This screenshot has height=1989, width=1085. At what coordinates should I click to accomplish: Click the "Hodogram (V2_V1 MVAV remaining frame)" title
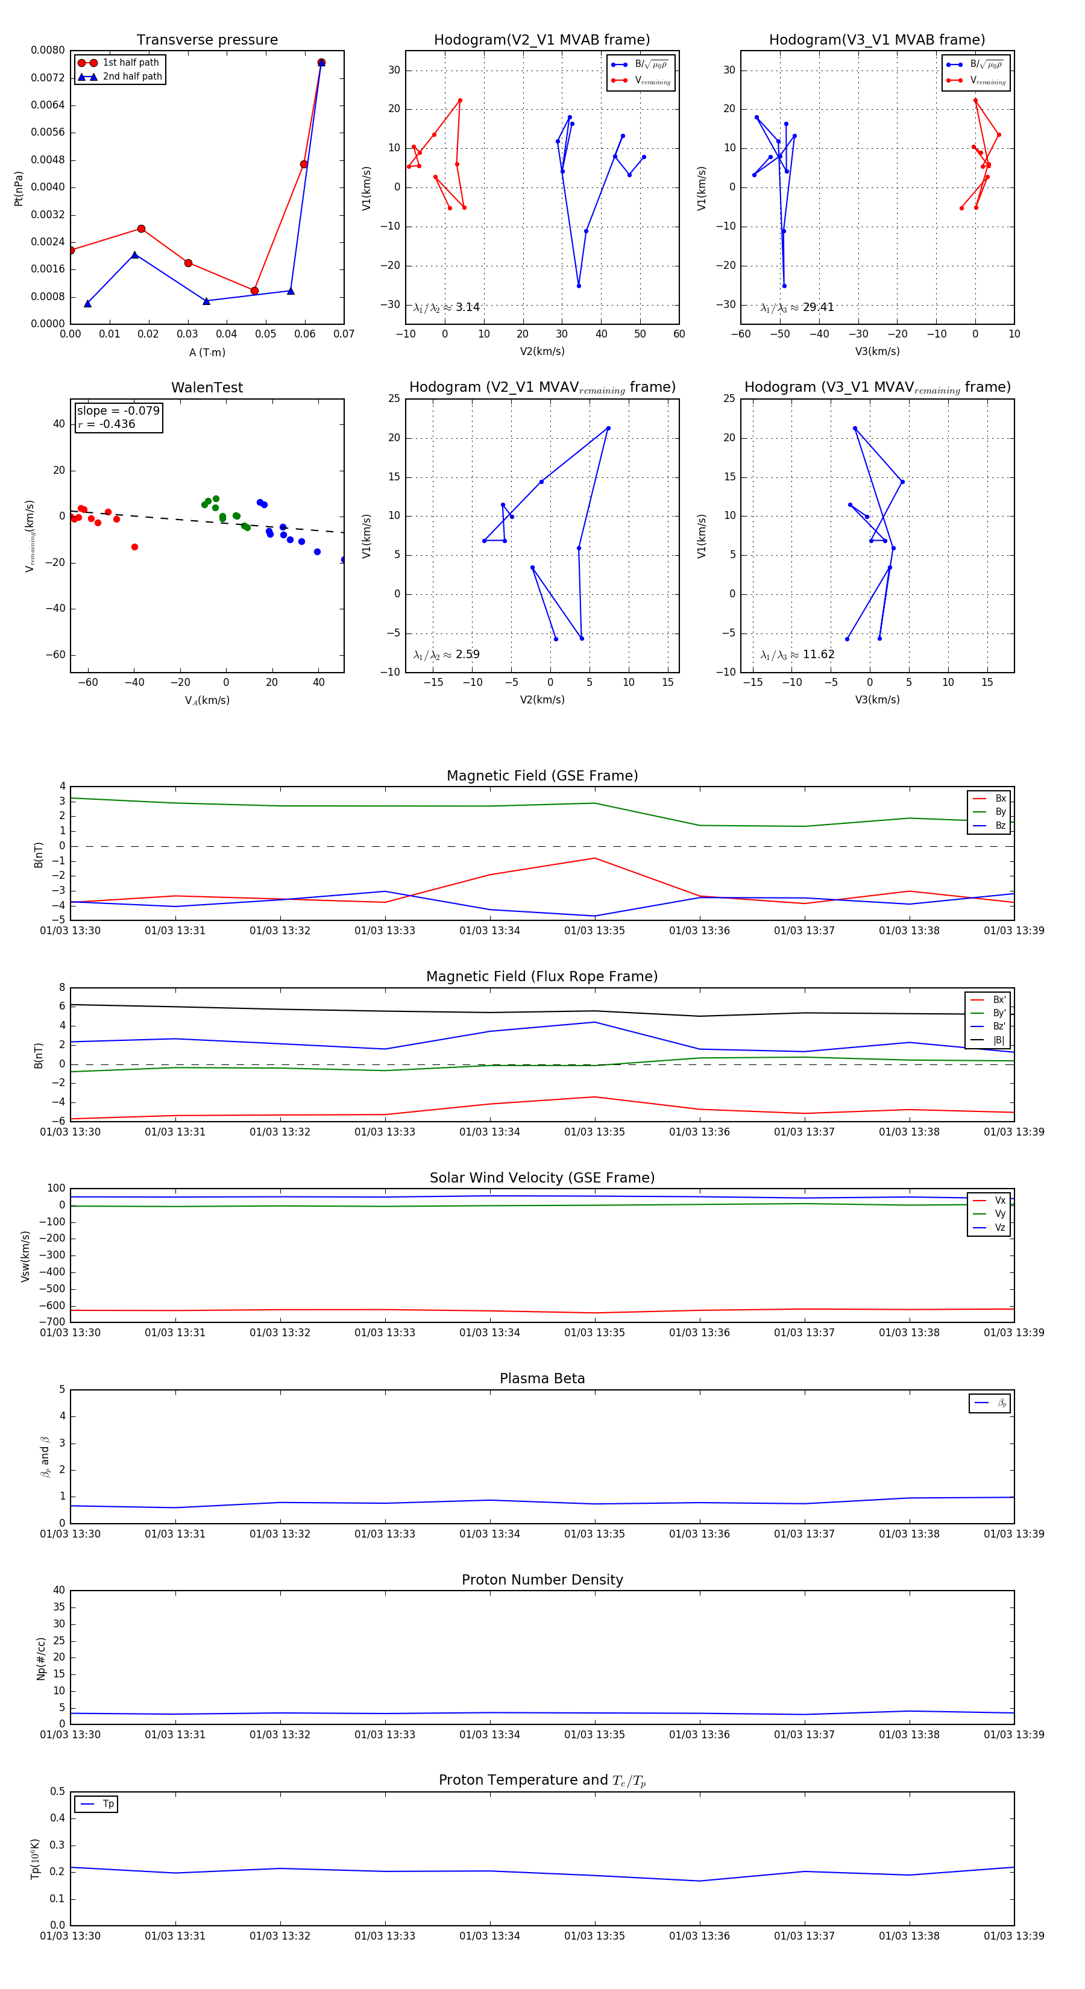pos(542,388)
